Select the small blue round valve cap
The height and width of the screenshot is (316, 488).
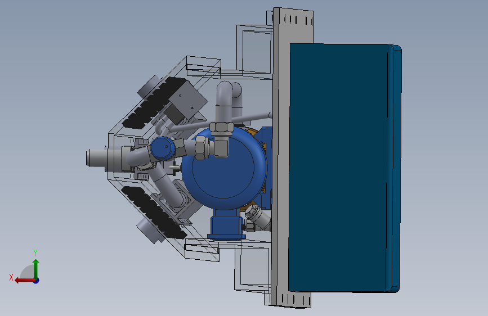point(163,148)
